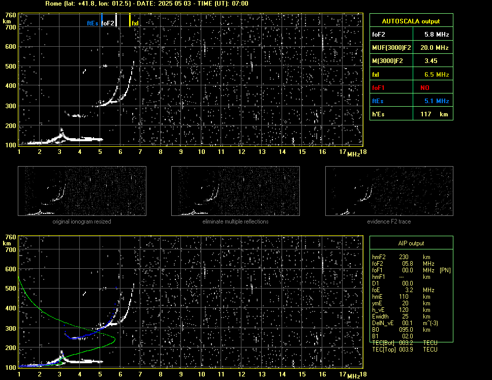Click the foF1 00.0 MHz [PN] row
Viewport: 492px width, 380px height.
[411, 270]
